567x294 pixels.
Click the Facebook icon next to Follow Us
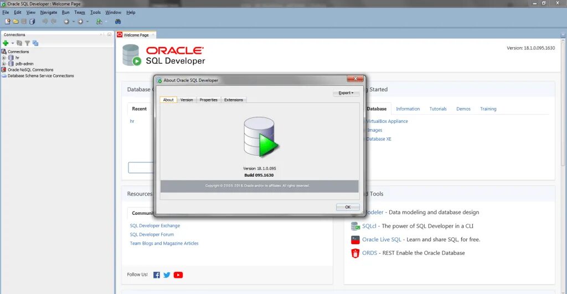pyautogui.click(x=156, y=275)
